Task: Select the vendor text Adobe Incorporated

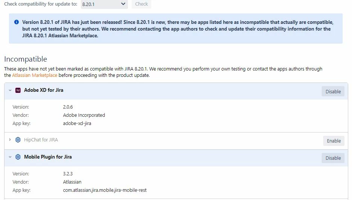Action: click(x=84, y=115)
